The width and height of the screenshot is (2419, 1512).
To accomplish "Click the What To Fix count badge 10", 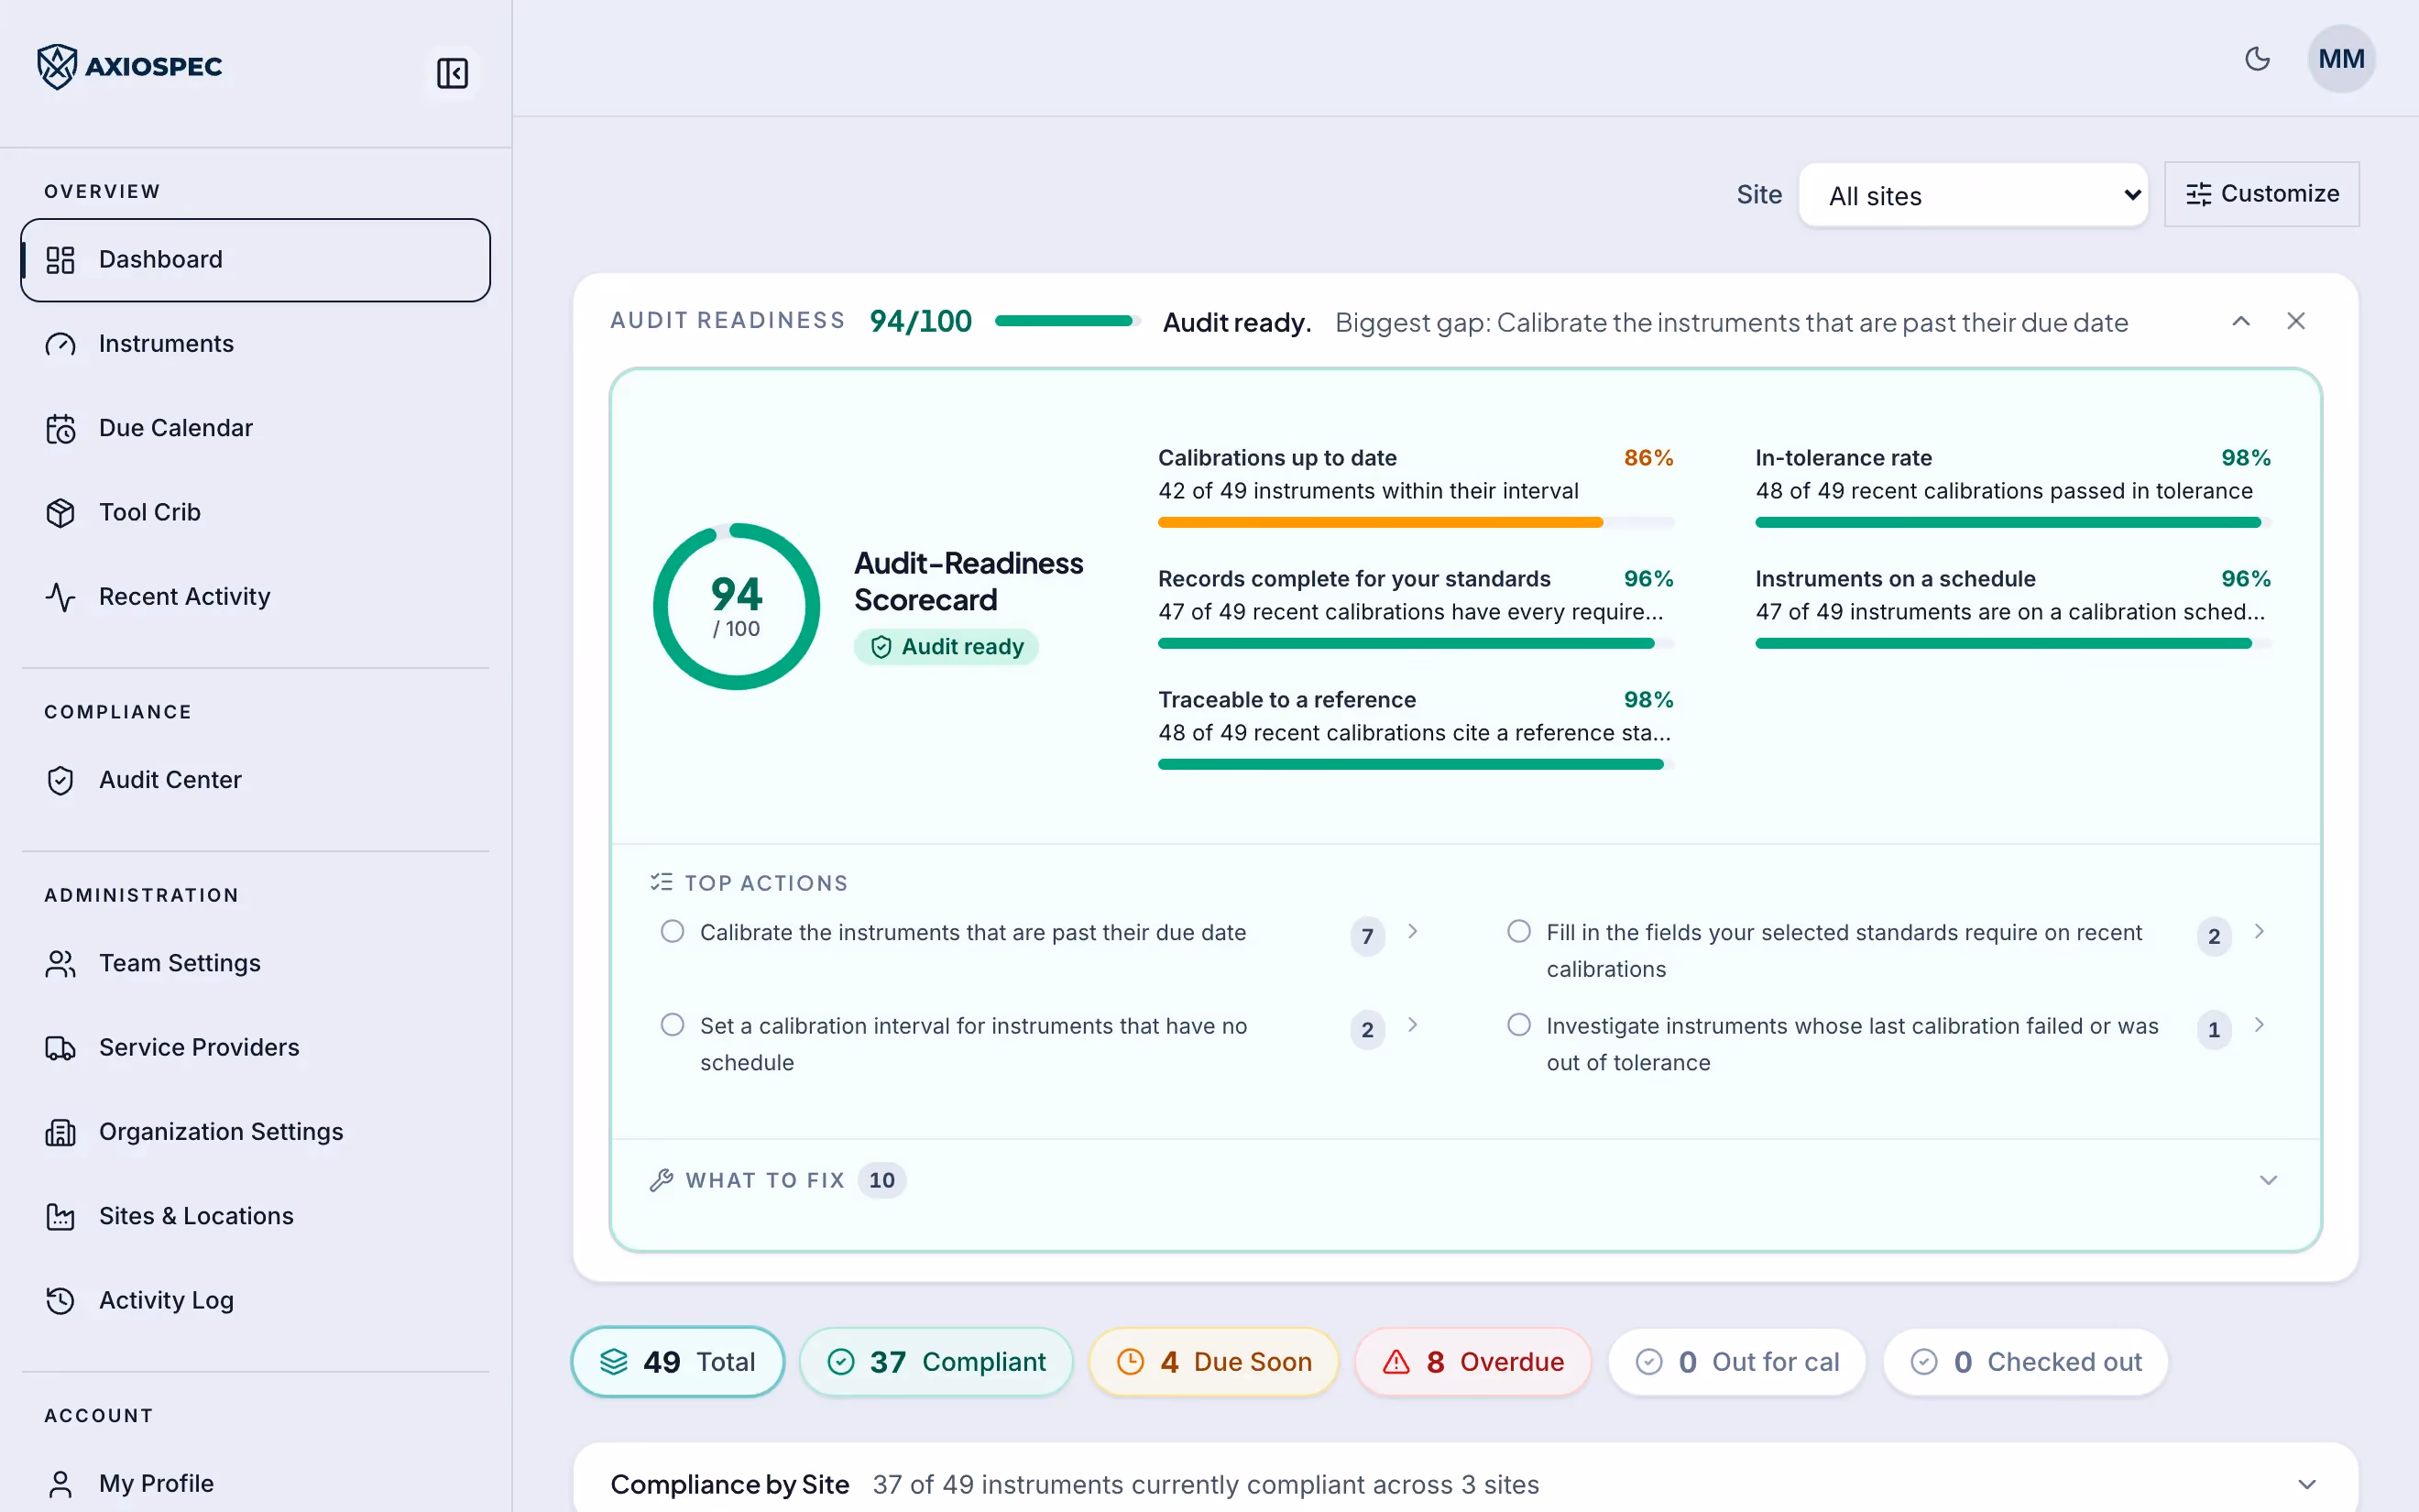I will coord(881,1180).
